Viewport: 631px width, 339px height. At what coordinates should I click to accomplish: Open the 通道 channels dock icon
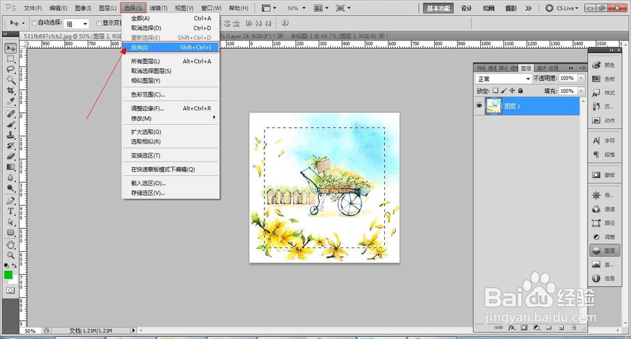[604, 209]
